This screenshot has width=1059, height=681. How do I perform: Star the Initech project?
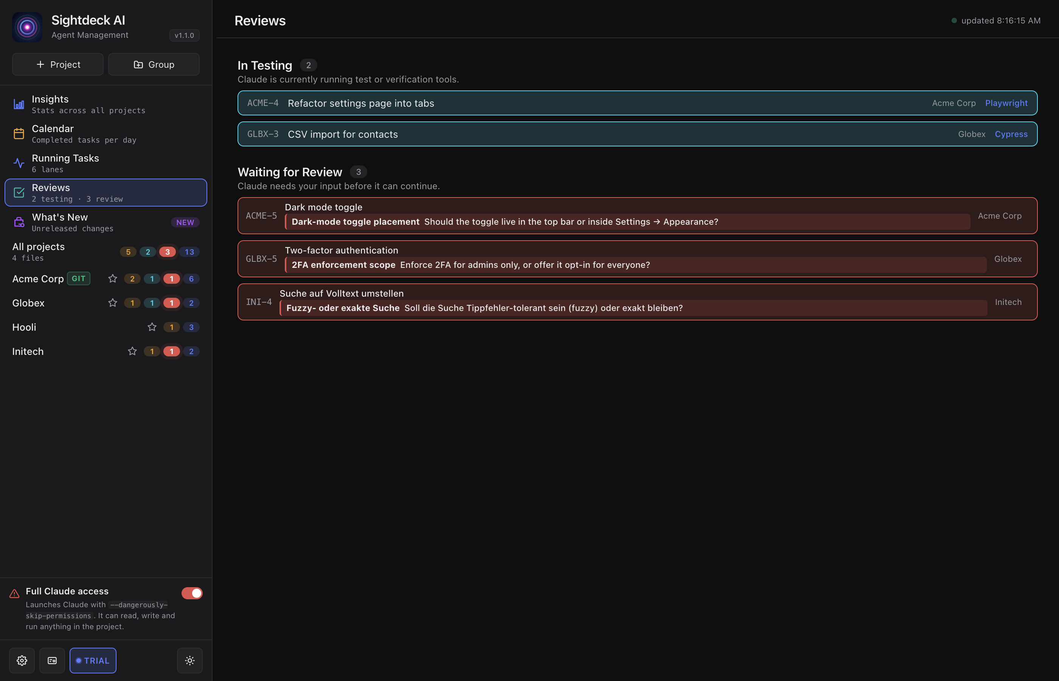(132, 351)
